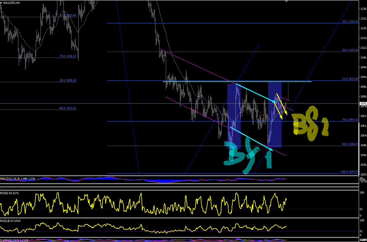Click the highlighted current price 1075 tag

point(363,103)
